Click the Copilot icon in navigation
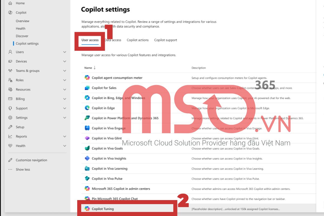The height and width of the screenshot is (216, 324). [10, 12]
